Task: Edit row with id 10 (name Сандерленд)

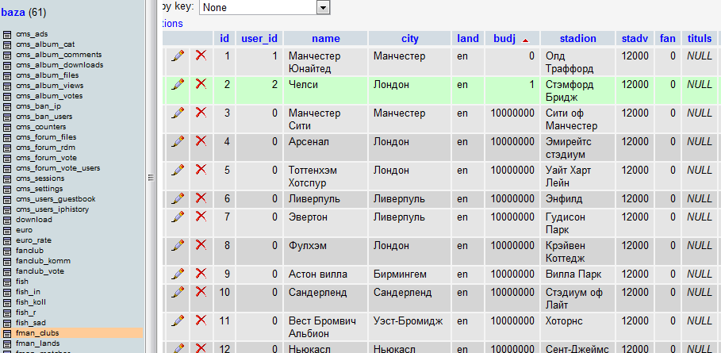Action: pos(178,292)
